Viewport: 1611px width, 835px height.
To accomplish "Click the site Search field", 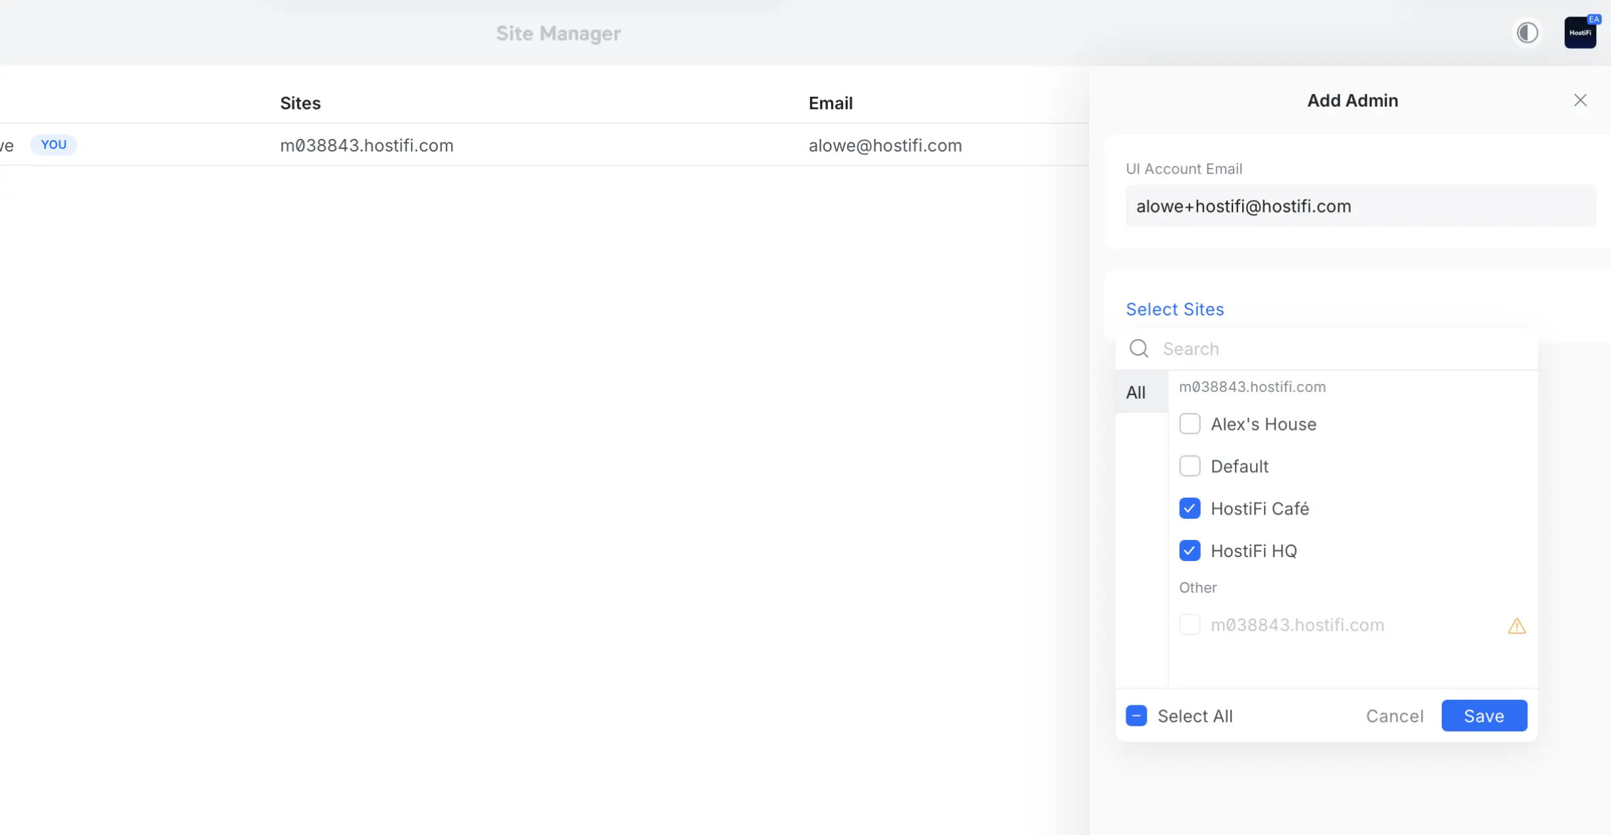I will pyautogui.click(x=1326, y=348).
